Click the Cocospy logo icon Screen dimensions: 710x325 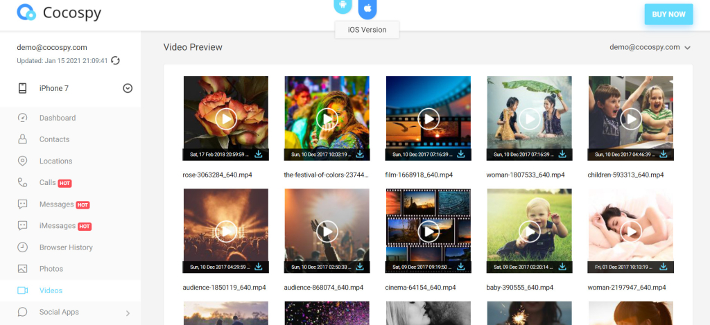tap(26, 12)
